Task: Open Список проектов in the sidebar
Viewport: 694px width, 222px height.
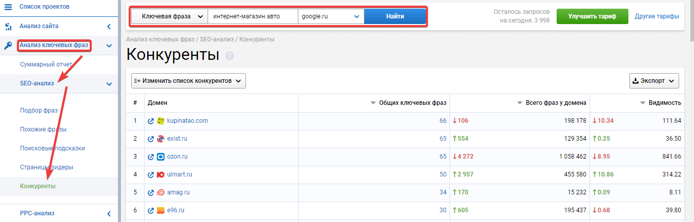Action: (44, 7)
